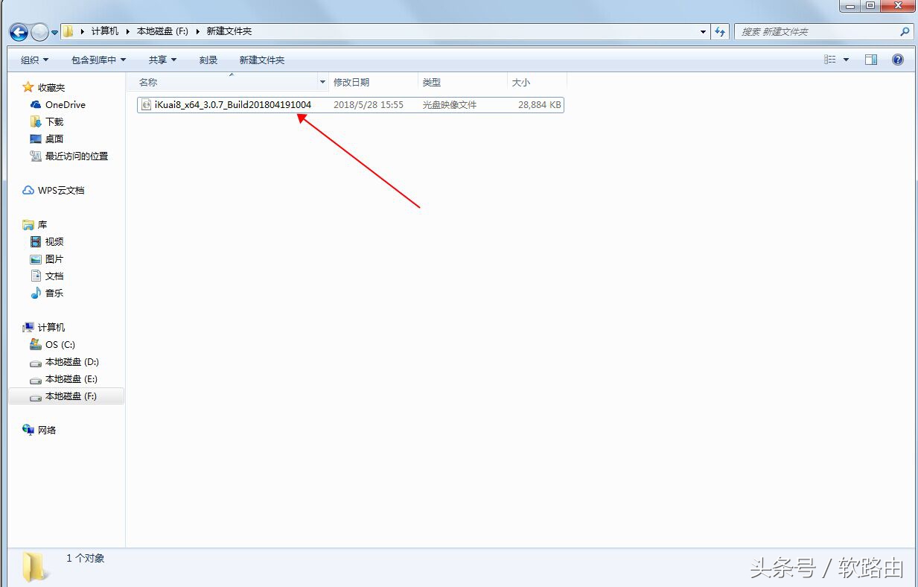The height and width of the screenshot is (587, 918).
Task: Click the search magnifier icon
Action: (904, 31)
